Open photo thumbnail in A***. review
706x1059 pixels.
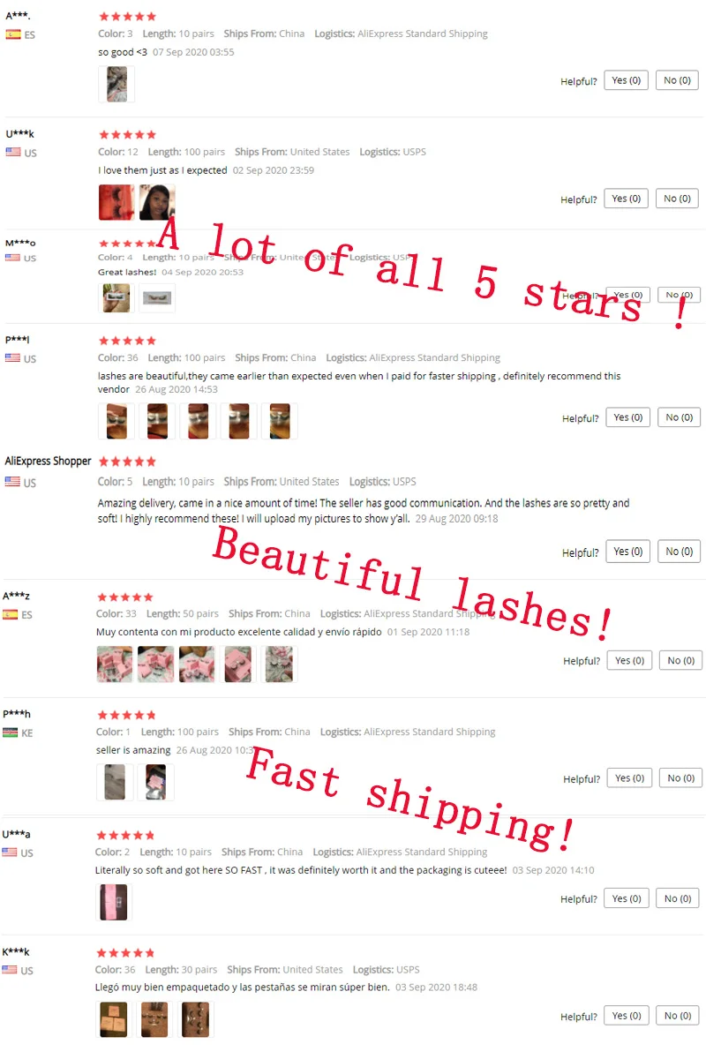point(116,85)
